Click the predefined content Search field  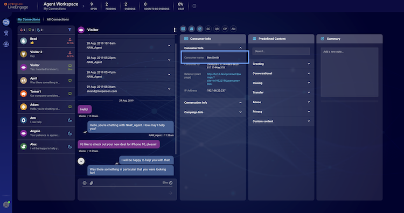281,51
